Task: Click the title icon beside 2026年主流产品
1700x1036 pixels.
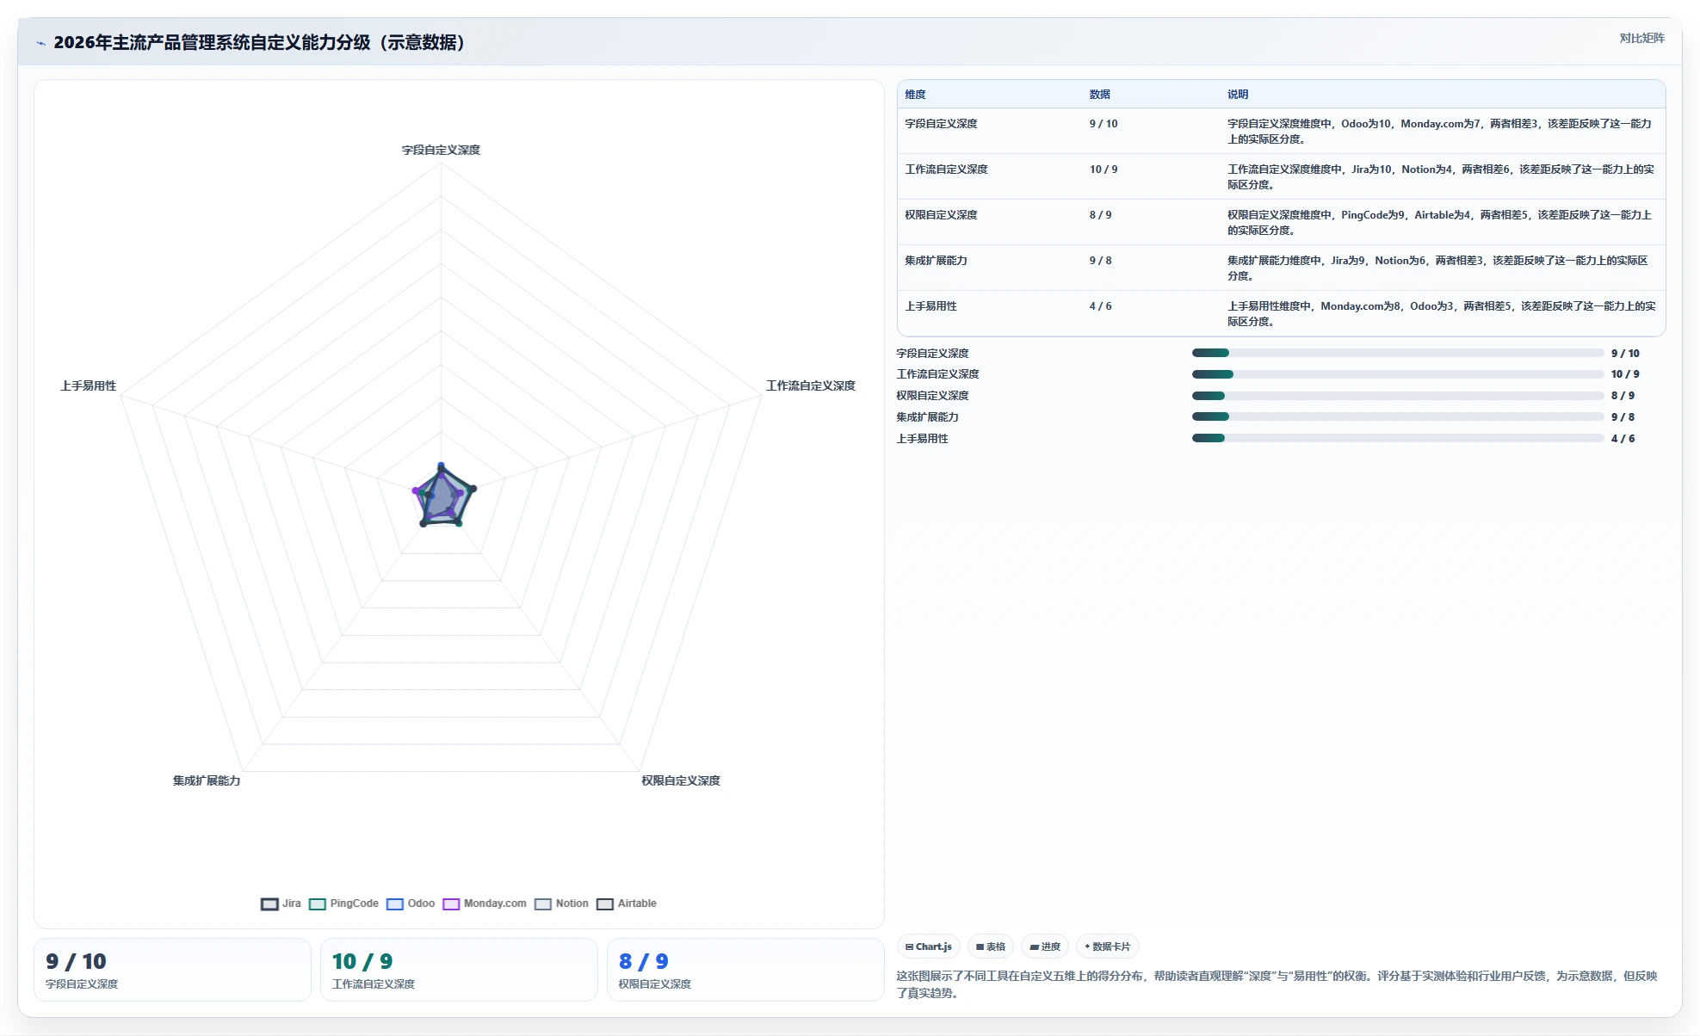Action: tap(40, 43)
